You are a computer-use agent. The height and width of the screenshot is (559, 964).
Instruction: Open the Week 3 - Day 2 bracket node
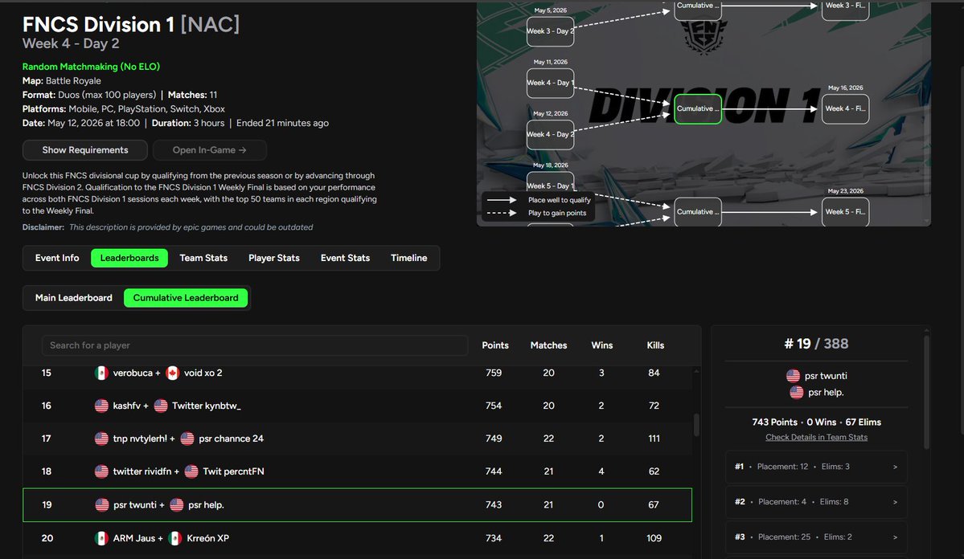[550, 31]
